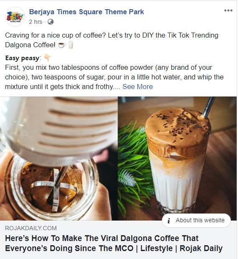Click the About this website button

[196, 221]
